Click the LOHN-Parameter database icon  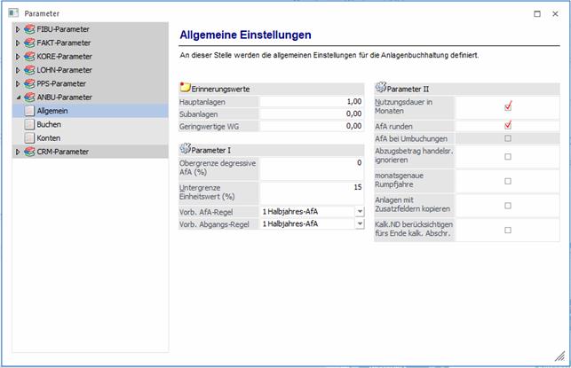pyautogui.click(x=29, y=70)
